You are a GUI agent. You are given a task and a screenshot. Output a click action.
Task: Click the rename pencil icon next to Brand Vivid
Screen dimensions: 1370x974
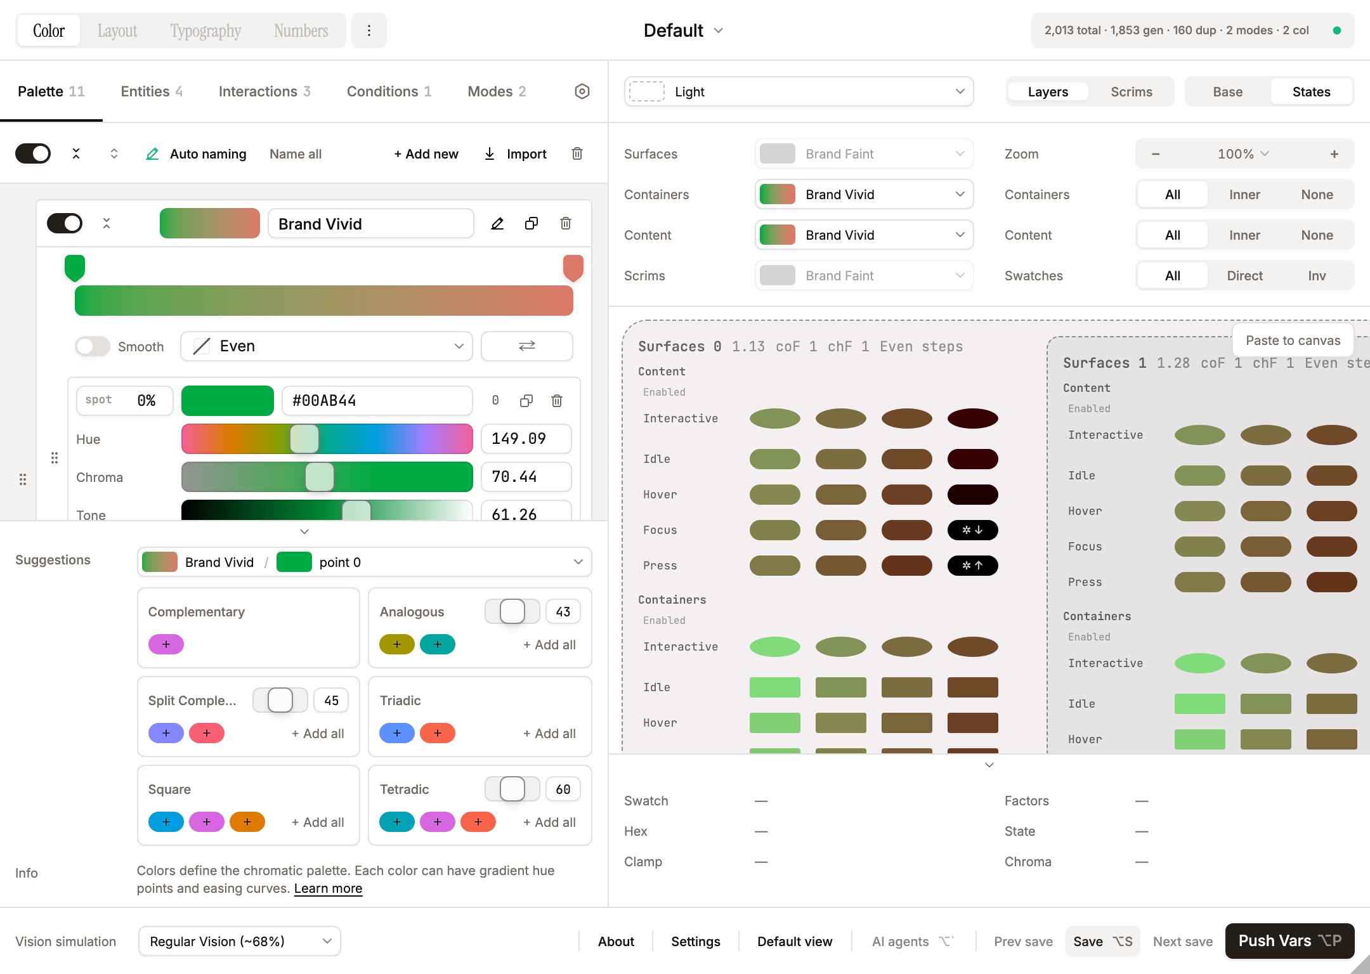coord(497,223)
